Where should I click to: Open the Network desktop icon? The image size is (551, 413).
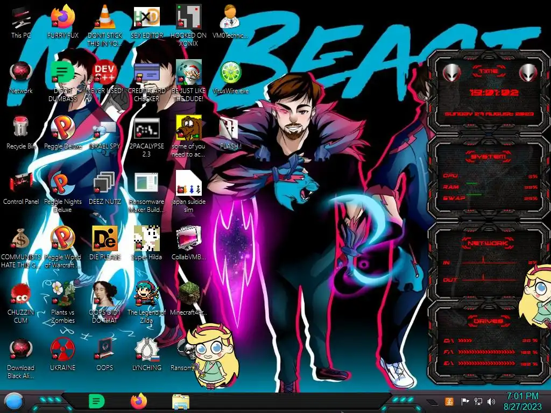coord(21,77)
